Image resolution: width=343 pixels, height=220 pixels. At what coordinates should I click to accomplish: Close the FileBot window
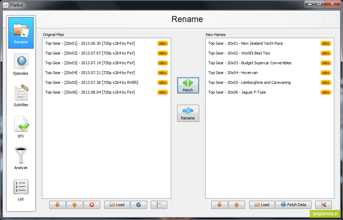click(x=332, y=4)
